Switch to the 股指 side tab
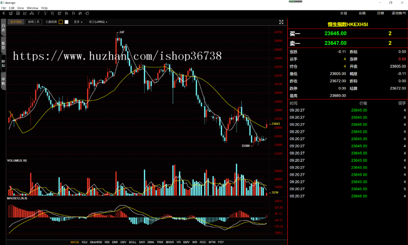Viewport: 408px width, 245px height. 3,63
